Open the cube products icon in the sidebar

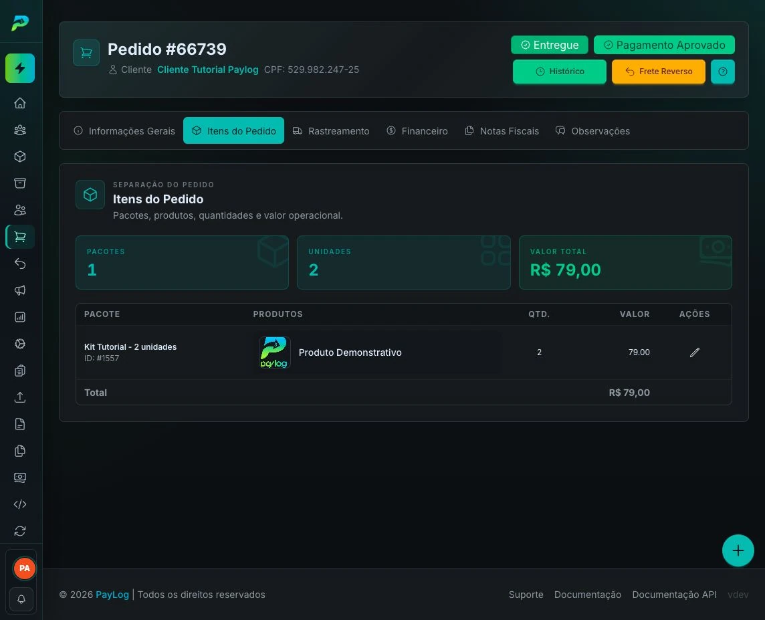[x=20, y=157]
